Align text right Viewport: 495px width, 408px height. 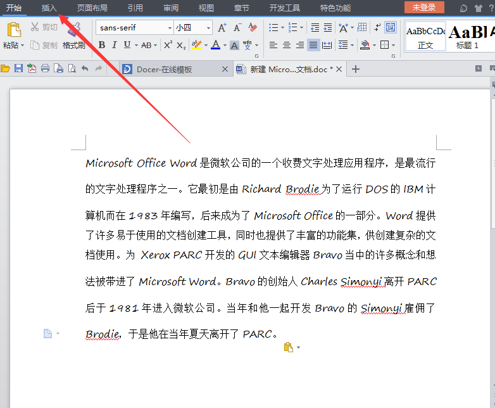pyautogui.click(x=300, y=45)
